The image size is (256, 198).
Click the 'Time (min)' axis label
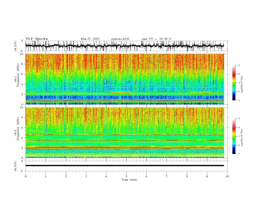click(129, 180)
